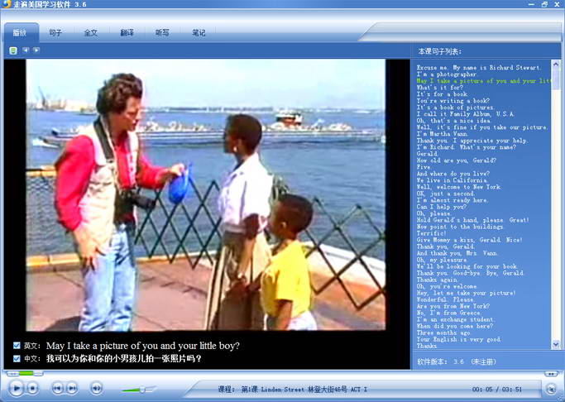Image resolution: width=565 pixels, height=402 pixels.
Task: Select sentence 'I'm Richard. What's your name?'
Action: pyautogui.click(x=467, y=147)
